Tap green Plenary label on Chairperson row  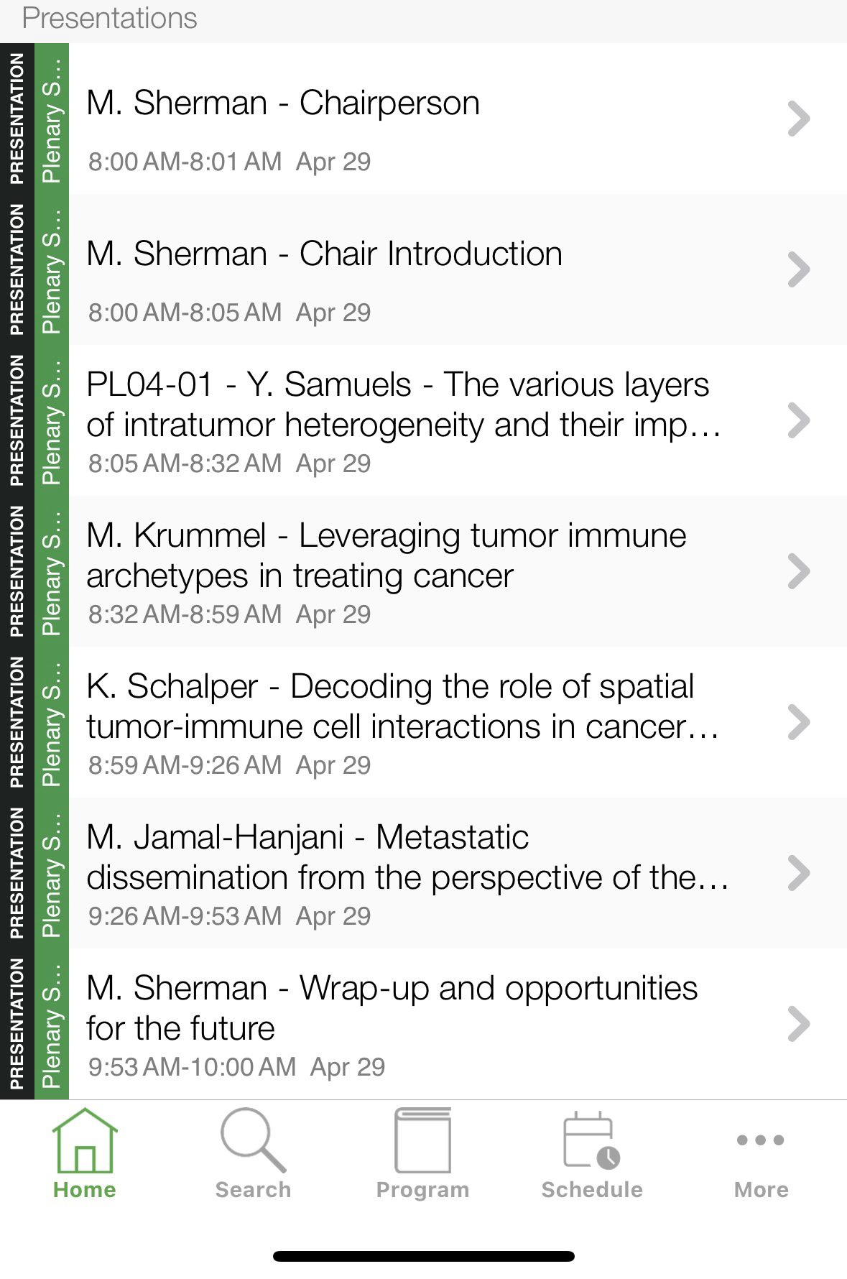click(x=52, y=119)
